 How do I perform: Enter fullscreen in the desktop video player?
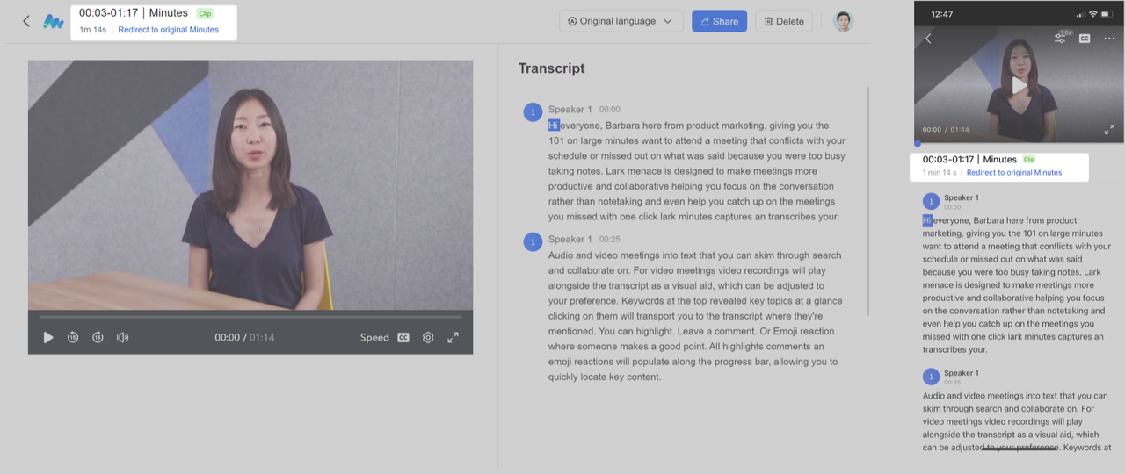click(x=454, y=337)
